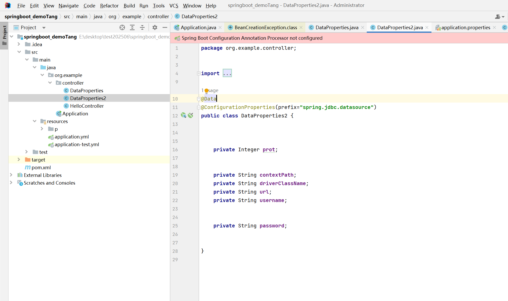508x301 pixels.
Task: Open the Refactor menu
Action: [x=109, y=5]
